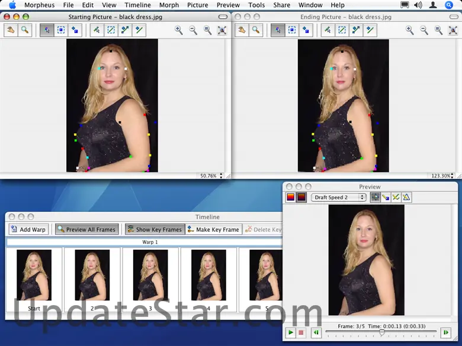The height and width of the screenshot is (346, 462).
Task: Click Make Key Frame button
Action: point(213,229)
